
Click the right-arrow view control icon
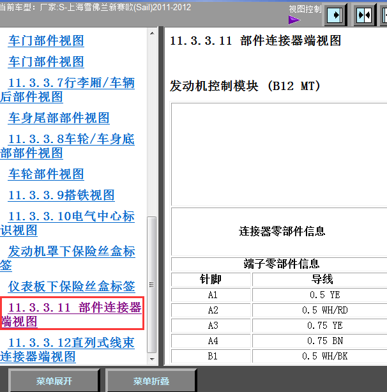coord(335,15)
